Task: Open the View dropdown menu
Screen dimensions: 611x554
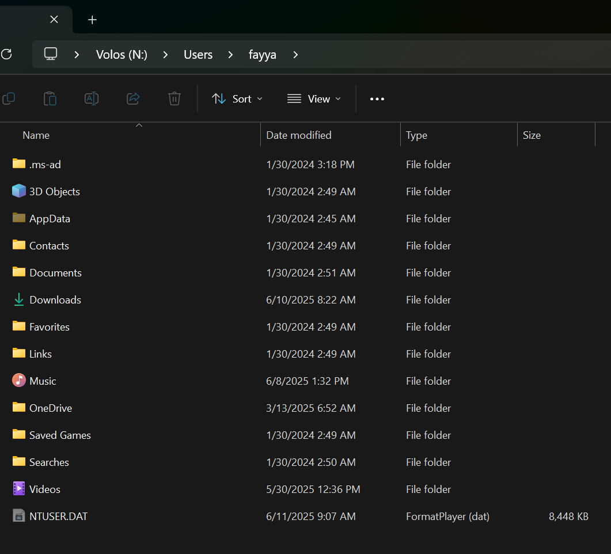Action: [x=314, y=99]
